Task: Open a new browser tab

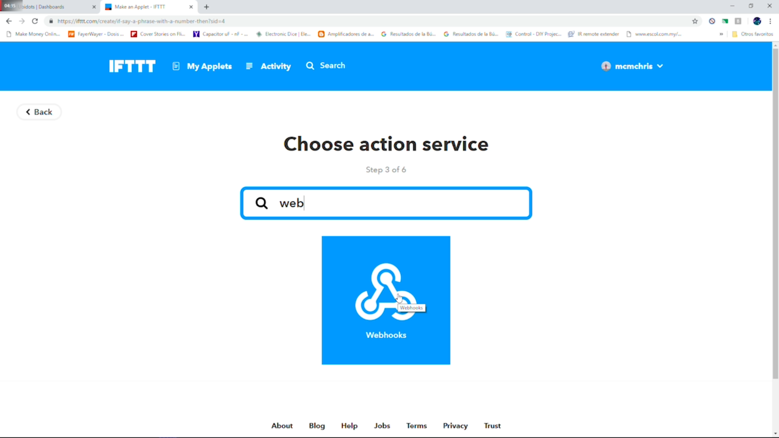Action: click(x=207, y=7)
